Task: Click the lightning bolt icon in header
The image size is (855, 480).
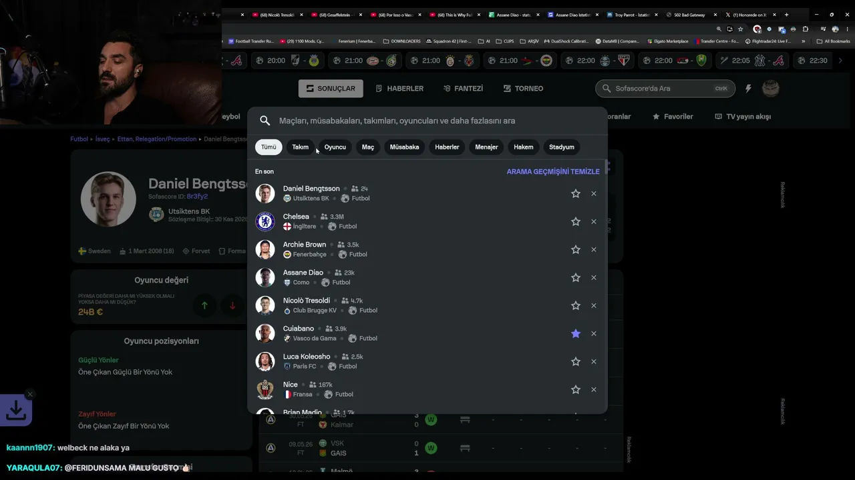Action: click(x=748, y=88)
